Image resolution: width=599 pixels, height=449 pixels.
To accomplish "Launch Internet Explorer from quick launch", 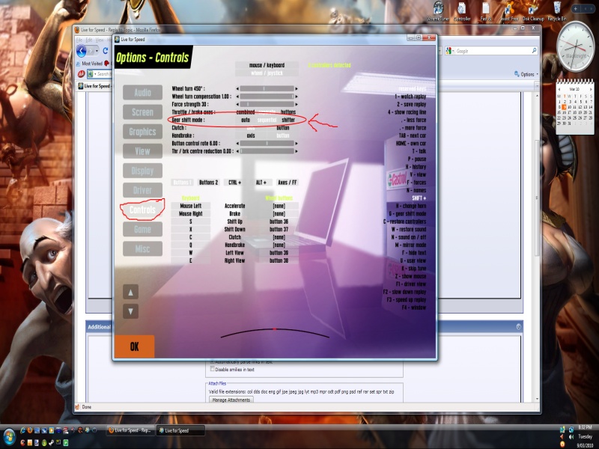I will point(22,430).
